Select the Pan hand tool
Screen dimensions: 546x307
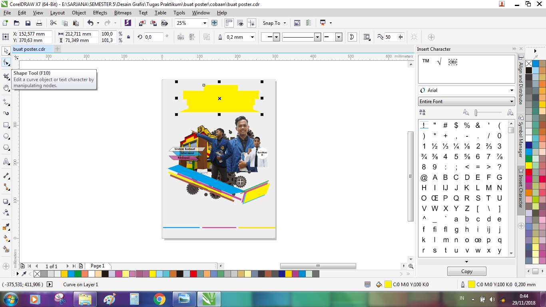(x=6, y=88)
